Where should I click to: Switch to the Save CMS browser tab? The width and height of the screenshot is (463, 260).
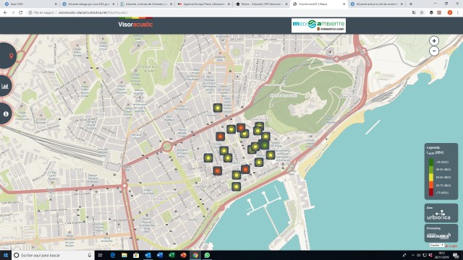tap(30, 4)
